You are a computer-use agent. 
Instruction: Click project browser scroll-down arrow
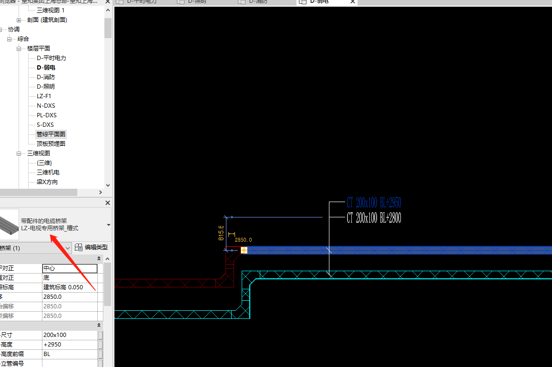click(108, 185)
